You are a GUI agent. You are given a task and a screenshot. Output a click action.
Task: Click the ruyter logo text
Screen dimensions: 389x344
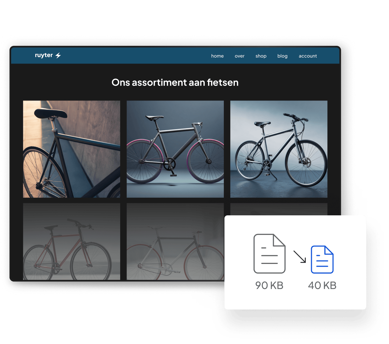click(44, 55)
